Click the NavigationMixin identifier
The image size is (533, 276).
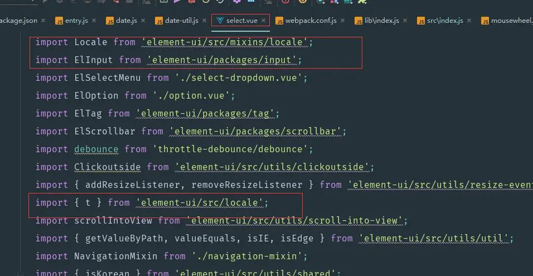point(115,256)
